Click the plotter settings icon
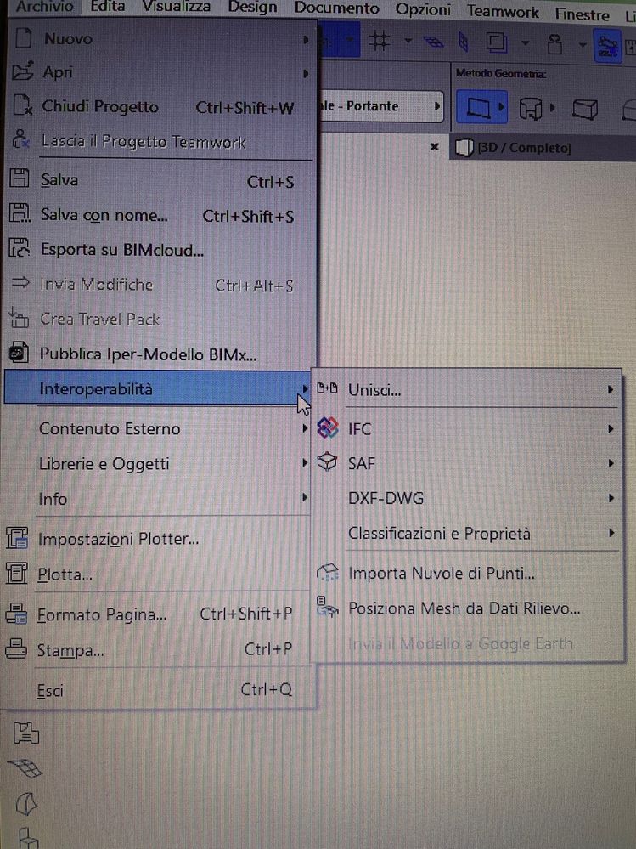The image size is (636, 849). [17, 538]
